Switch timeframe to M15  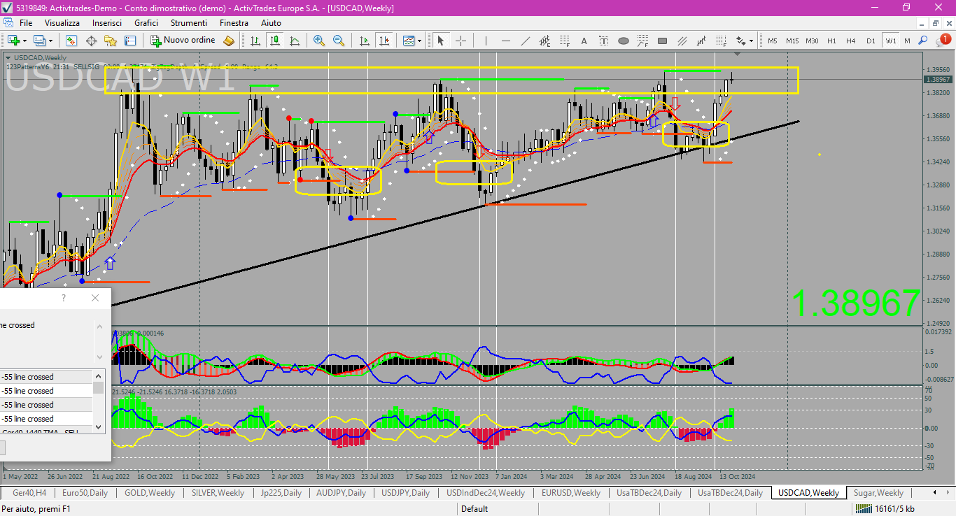[792, 41]
